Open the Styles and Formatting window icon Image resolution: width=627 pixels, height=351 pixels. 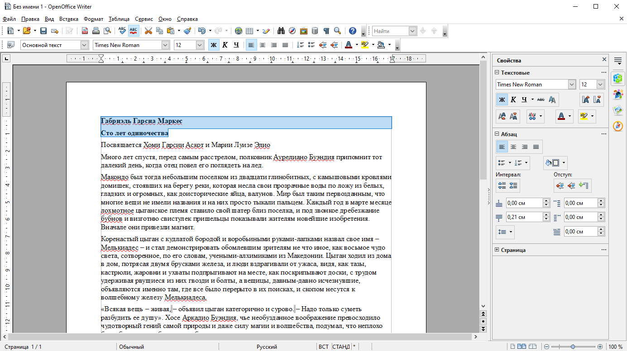click(x=10, y=45)
